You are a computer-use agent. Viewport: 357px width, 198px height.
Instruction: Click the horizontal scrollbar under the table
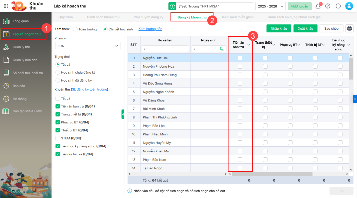(x=272, y=174)
